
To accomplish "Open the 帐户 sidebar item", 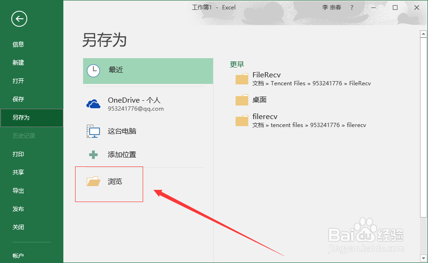I will pyautogui.click(x=18, y=255).
